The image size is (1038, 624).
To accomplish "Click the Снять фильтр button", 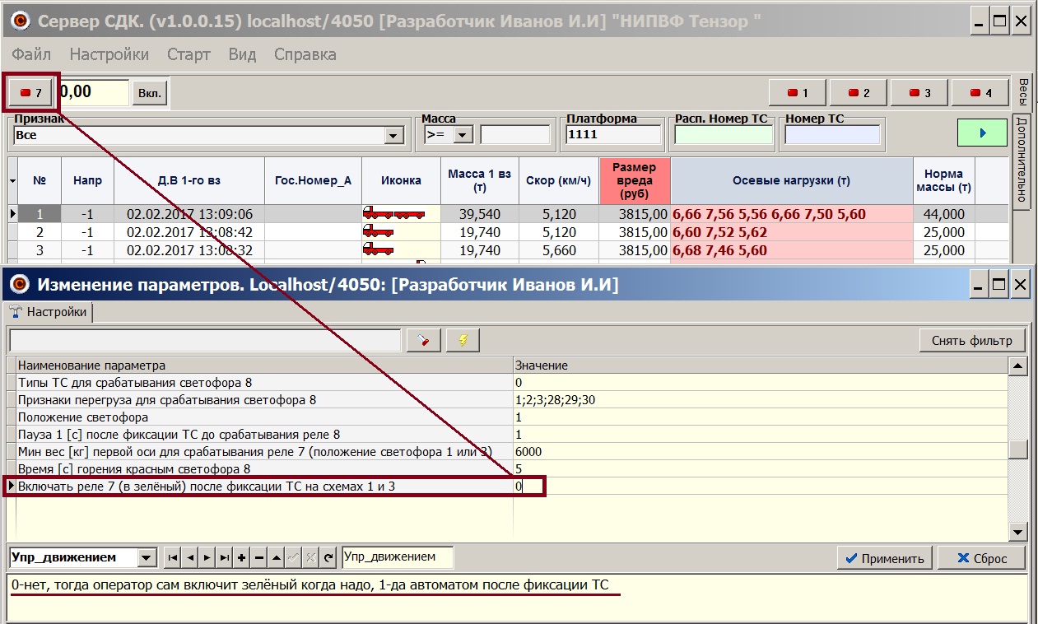I will pos(972,340).
